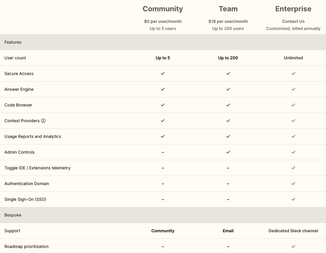Click "Customized, billed annually" text

(293, 28)
